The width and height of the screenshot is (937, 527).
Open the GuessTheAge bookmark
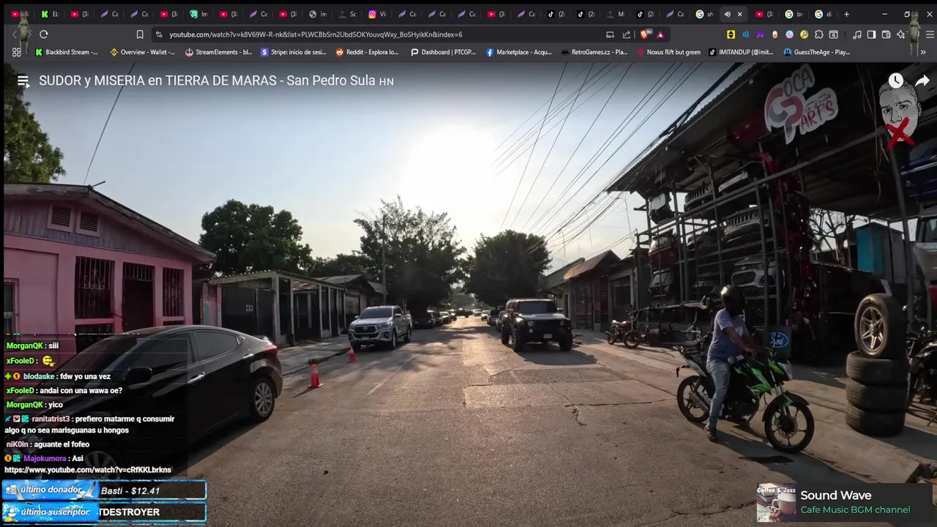[x=816, y=52]
